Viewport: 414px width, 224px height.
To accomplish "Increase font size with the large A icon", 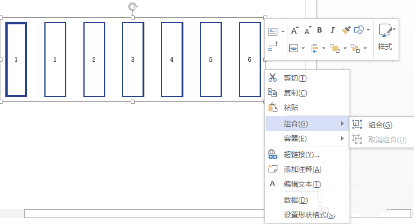I will click(x=295, y=31).
